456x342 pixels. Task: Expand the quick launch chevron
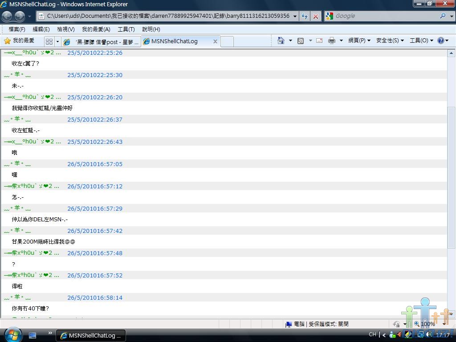click(x=50, y=333)
